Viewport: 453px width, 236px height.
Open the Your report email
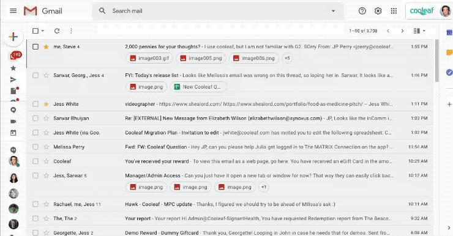(x=230, y=218)
